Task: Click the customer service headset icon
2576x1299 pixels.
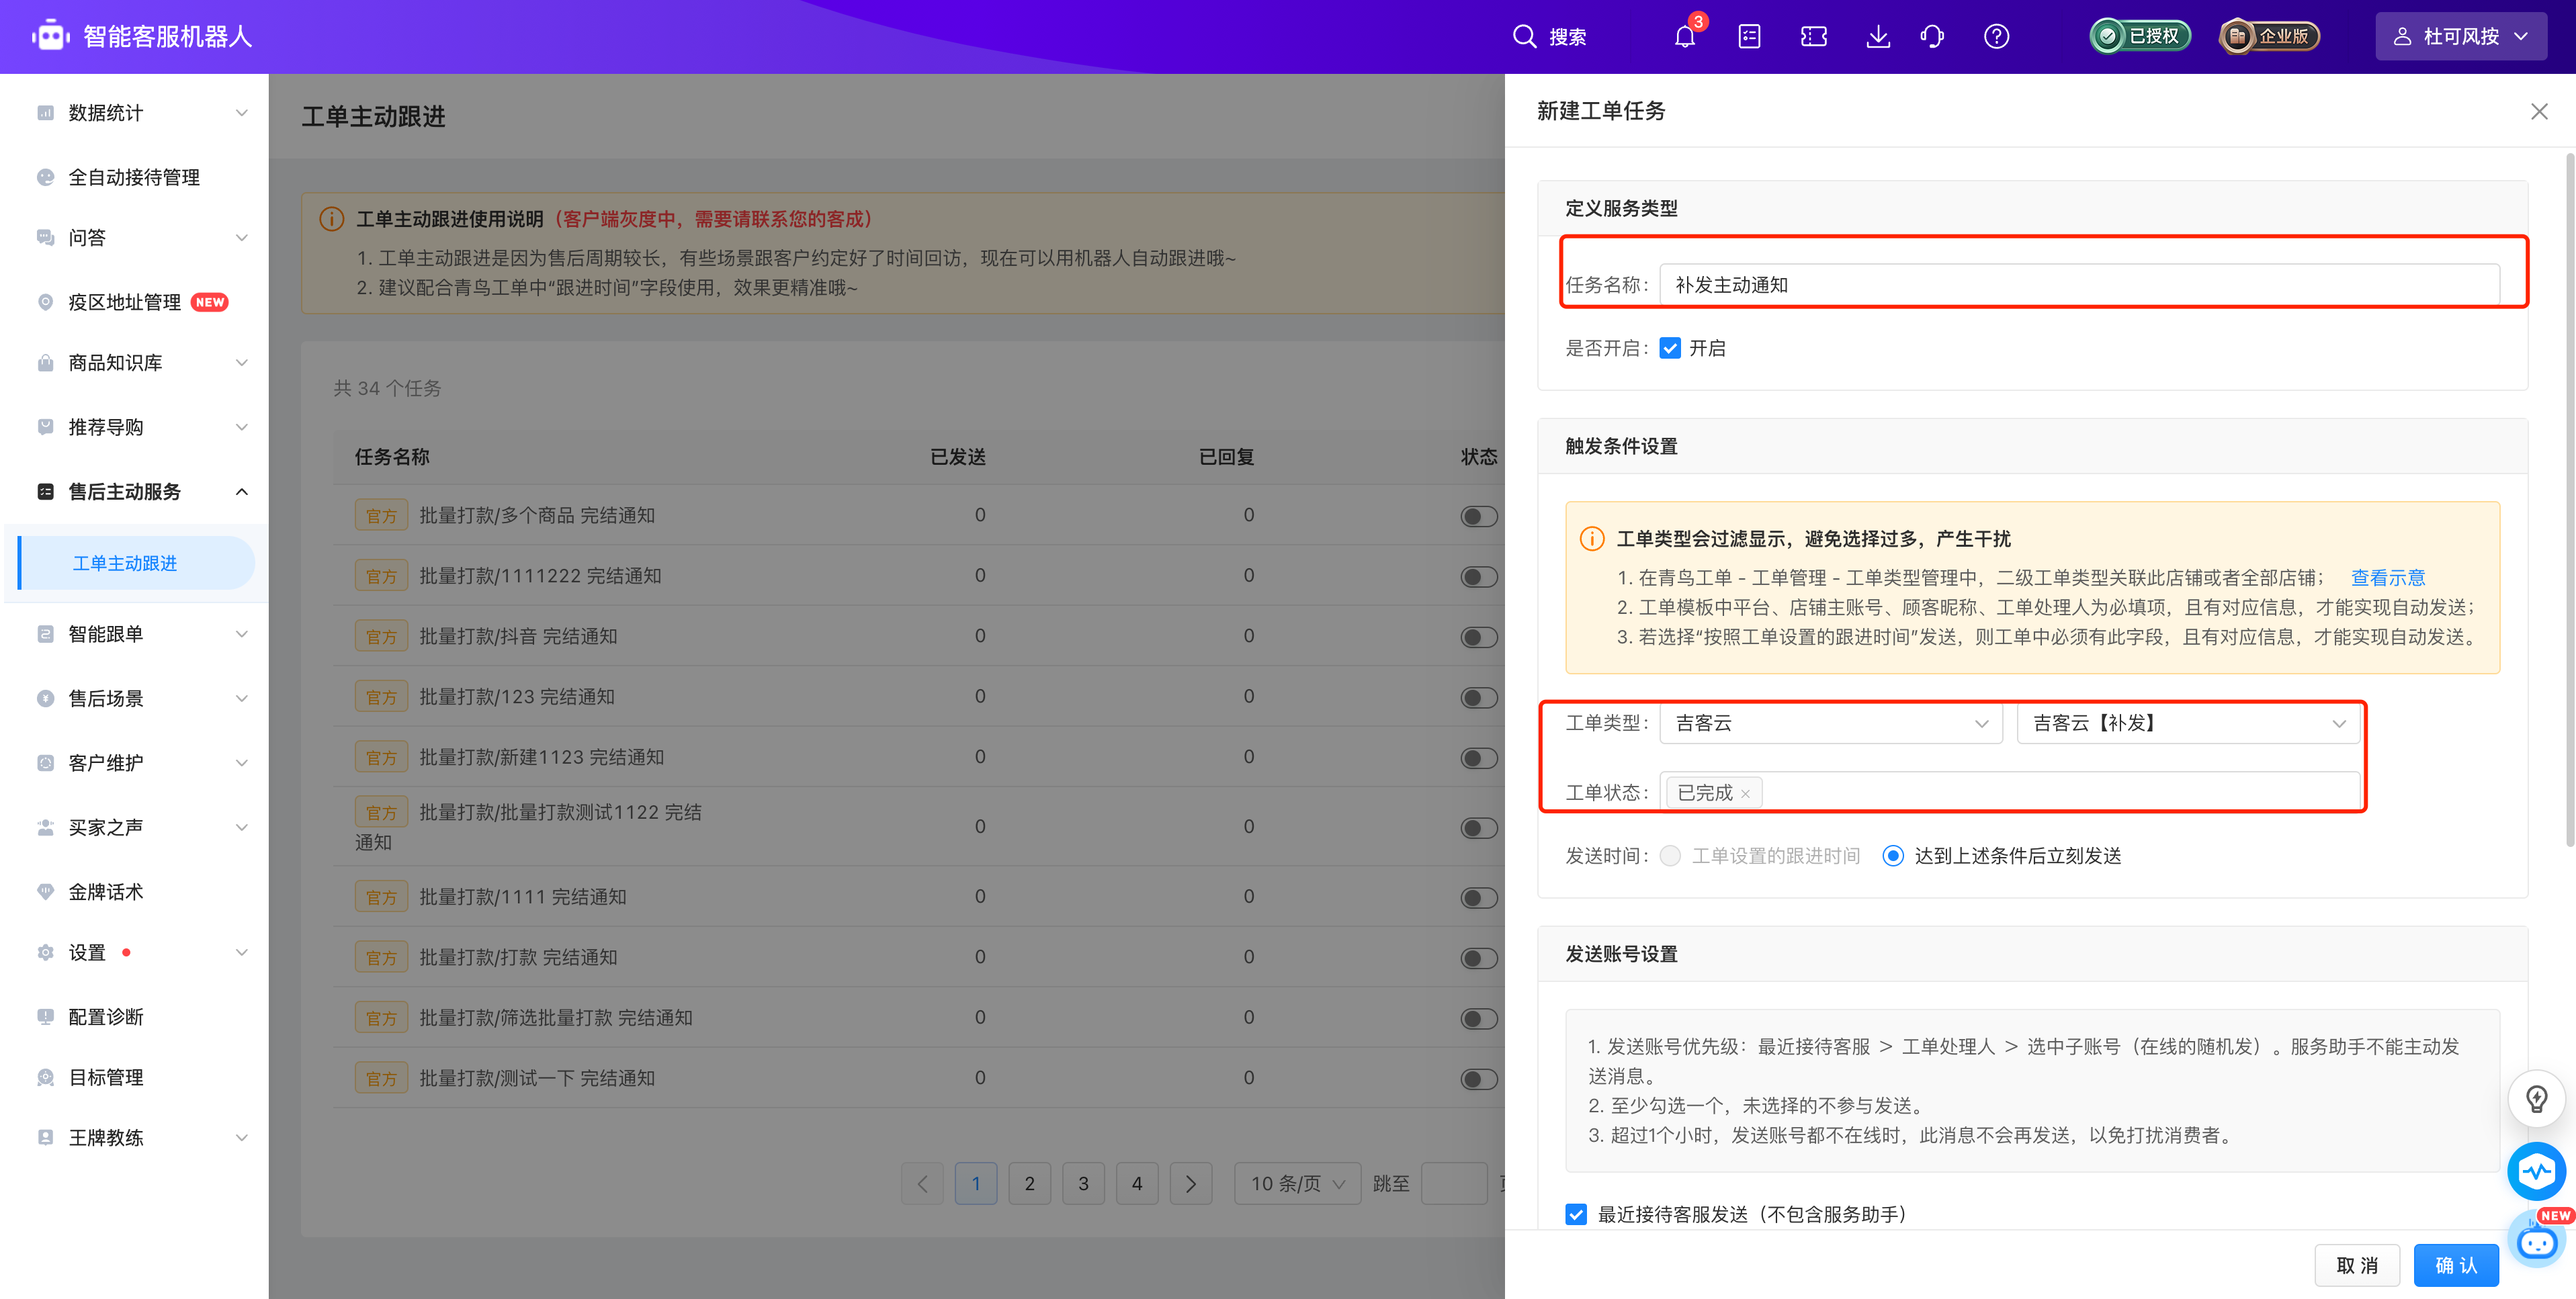Action: point(1932,37)
